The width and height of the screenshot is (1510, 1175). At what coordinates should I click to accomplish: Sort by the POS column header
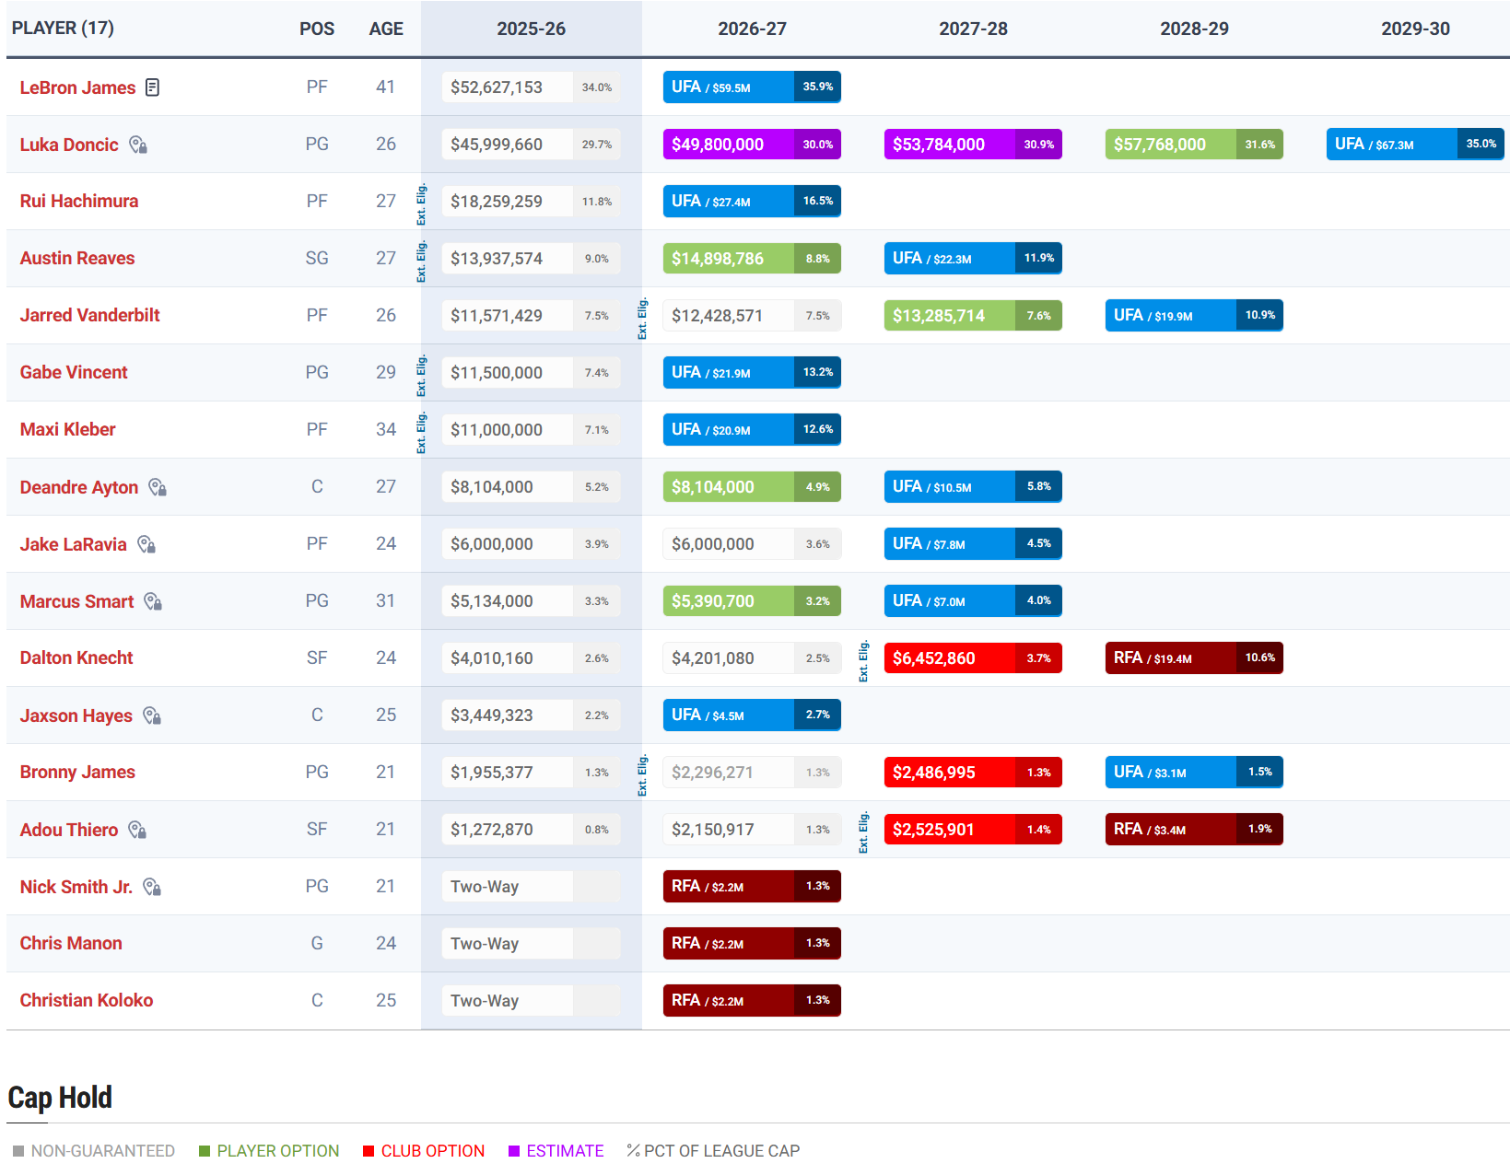tap(317, 29)
